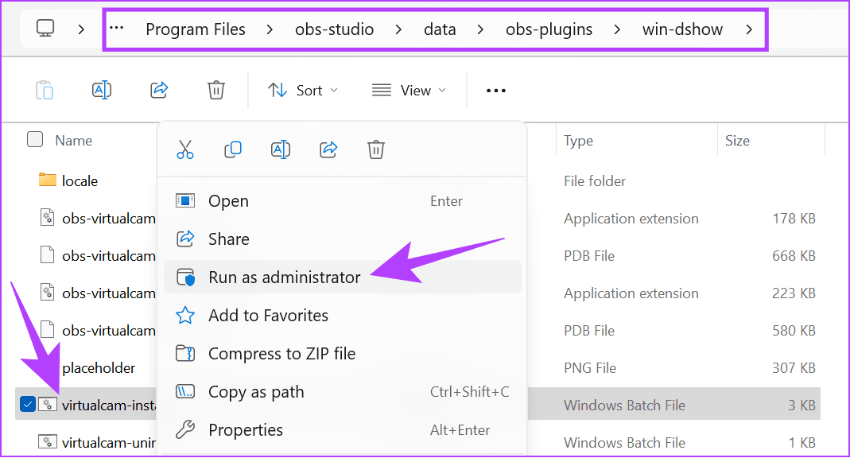This screenshot has width=850, height=458.
Task: Uncheck the selected virtualcam-install file checkbox
Action: [x=28, y=405]
